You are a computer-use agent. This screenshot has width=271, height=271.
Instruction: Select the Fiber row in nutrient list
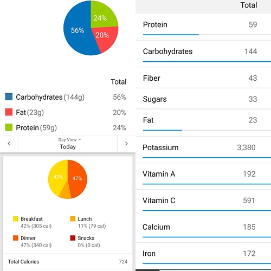pyautogui.click(x=203, y=78)
